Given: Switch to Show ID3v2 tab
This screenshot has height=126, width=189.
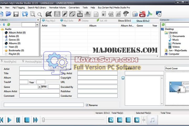Looking at the screenshot, I should (x=143, y=21).
